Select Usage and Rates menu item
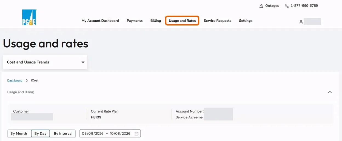The height and width of the screenshot is (141, 342). 182,21
